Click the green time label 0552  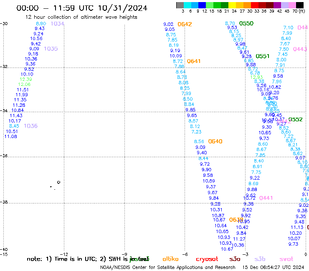pyautogui.click(x=295, y=120)
